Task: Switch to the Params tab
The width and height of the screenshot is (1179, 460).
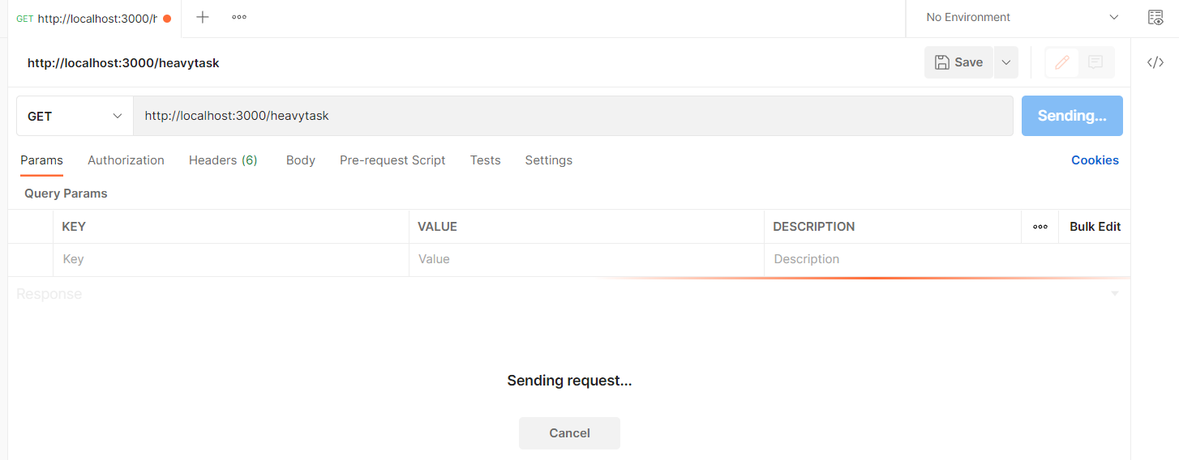Action: tap(41, 160)
